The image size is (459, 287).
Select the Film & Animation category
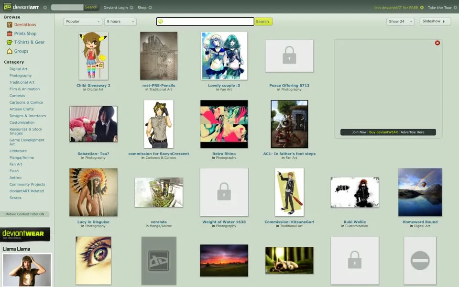24,89
